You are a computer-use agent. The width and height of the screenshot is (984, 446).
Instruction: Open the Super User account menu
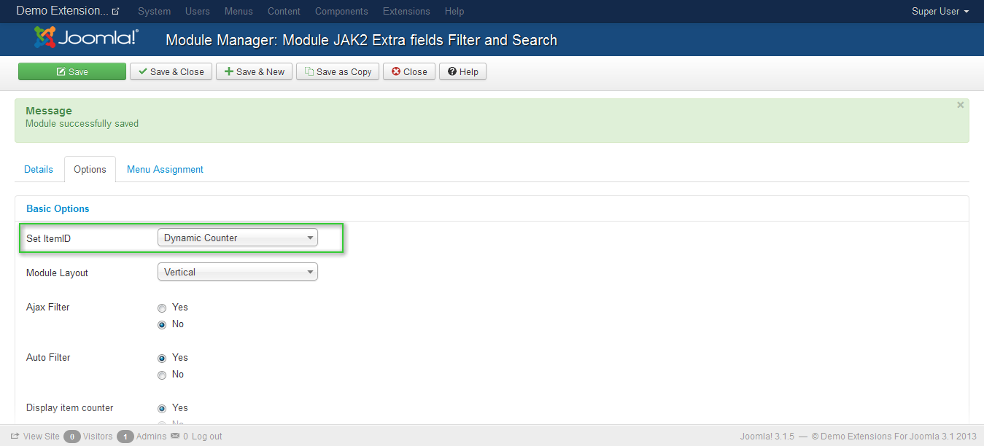(940, 12)
